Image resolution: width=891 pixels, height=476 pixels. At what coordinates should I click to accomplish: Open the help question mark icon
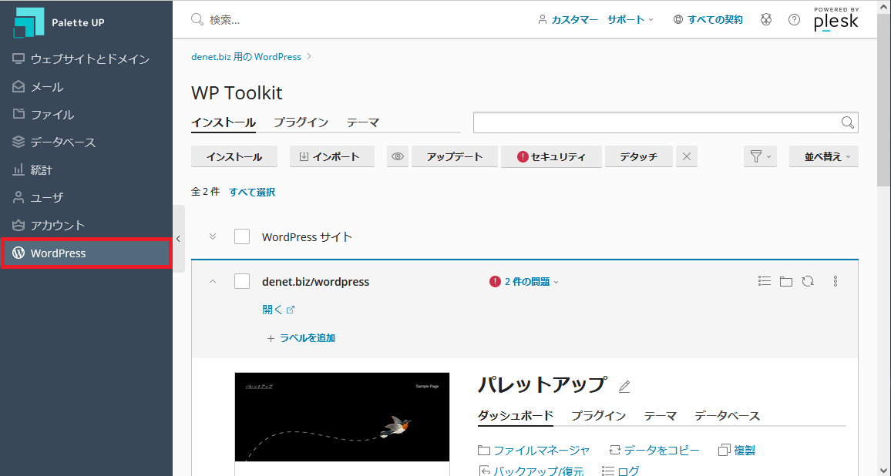[x=795, y=20]
